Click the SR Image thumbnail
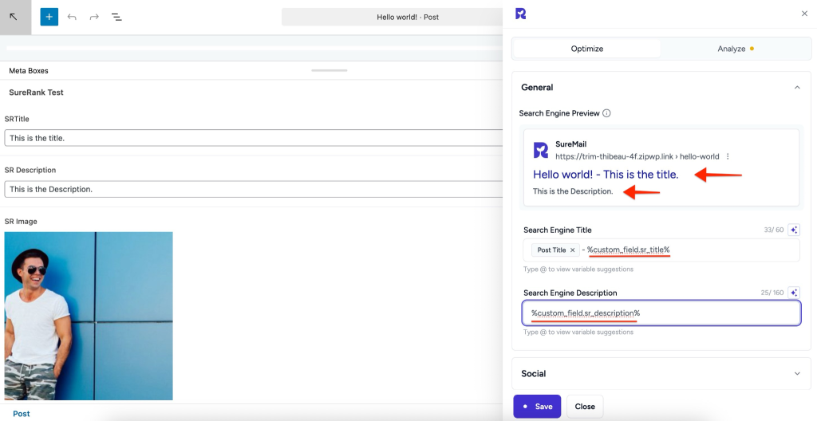This screenshot has height=421, width=817. [x=89, y=316]
